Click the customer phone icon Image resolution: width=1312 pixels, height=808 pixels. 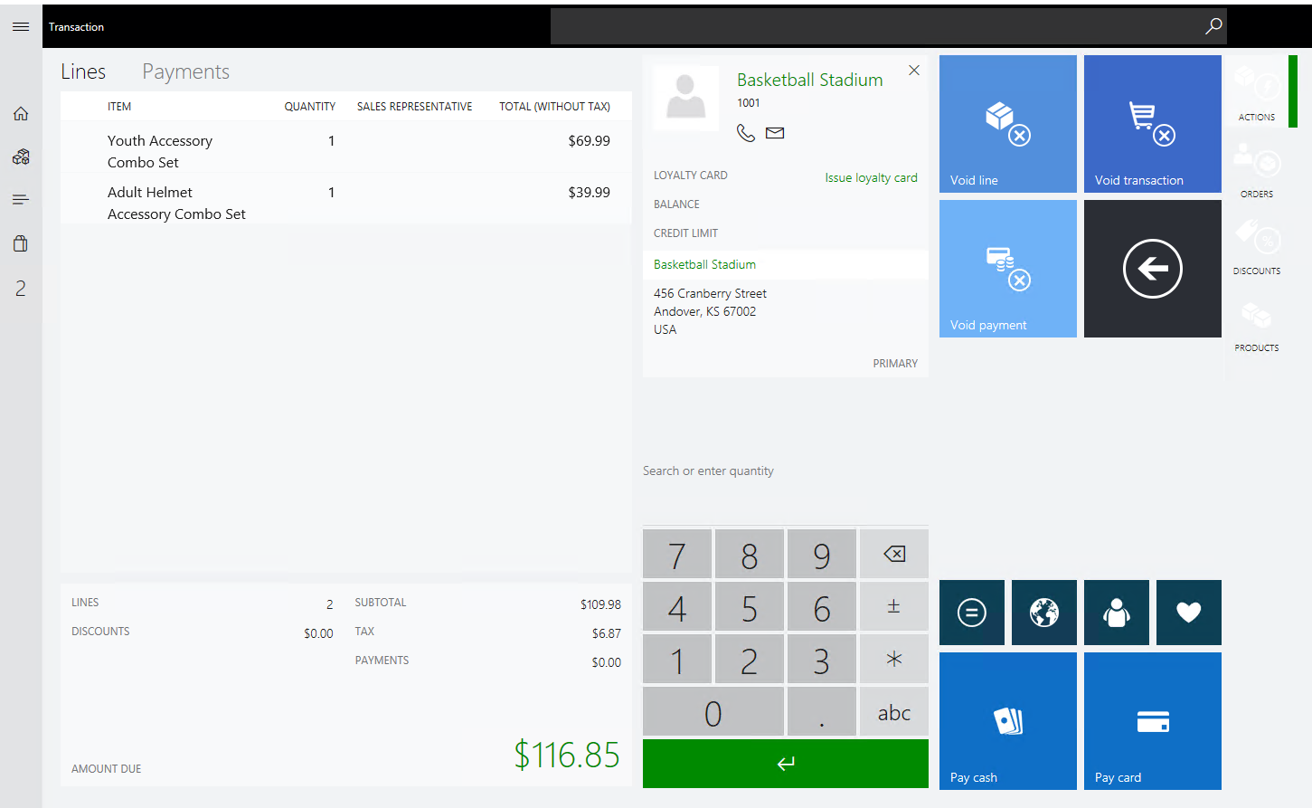[745, 133]
